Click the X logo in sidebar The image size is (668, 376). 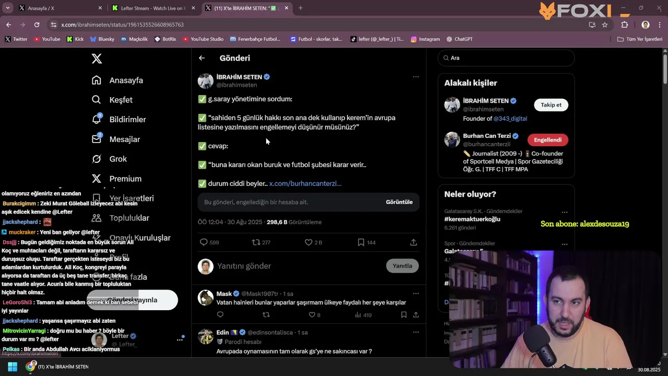pos(97,58)
